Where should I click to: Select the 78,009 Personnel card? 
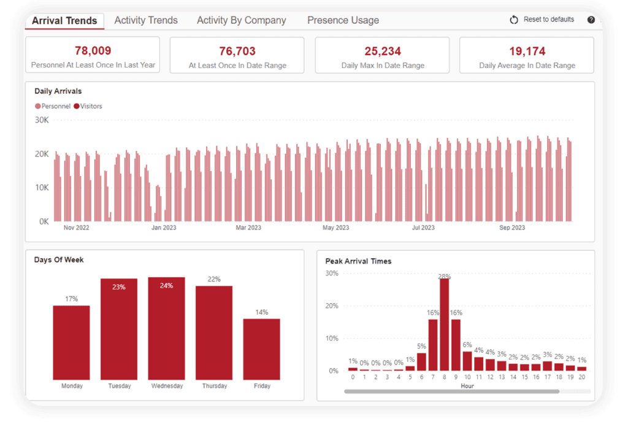coord(92,55)
